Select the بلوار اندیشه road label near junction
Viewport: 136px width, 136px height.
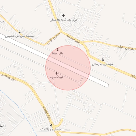[x=73, y=39]
